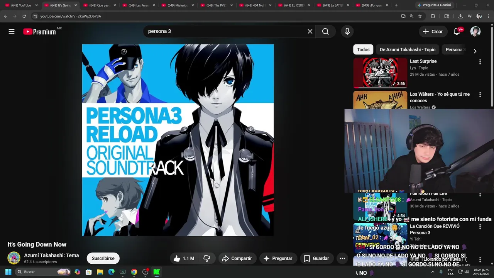Click Pregunta a Gemini button
494x278 pixels.
pos(434,5)
